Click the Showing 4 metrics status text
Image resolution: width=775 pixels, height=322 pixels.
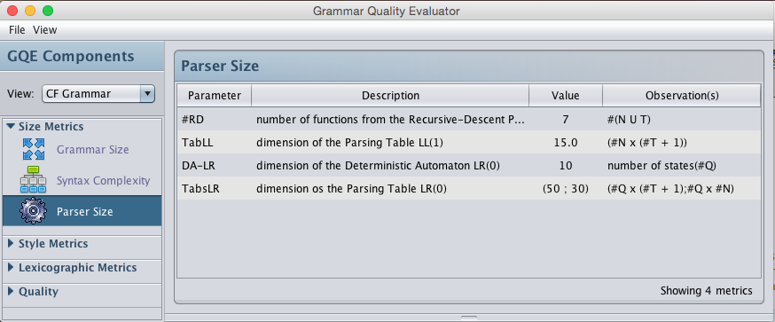tap(707, 291)
